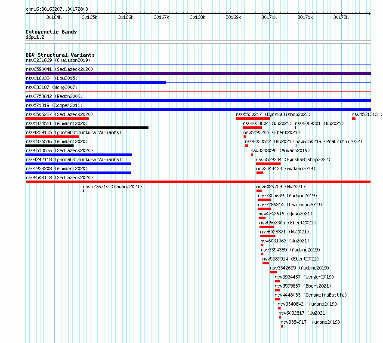Click the esv2758642 (Redon2006) label

[54, 96]
